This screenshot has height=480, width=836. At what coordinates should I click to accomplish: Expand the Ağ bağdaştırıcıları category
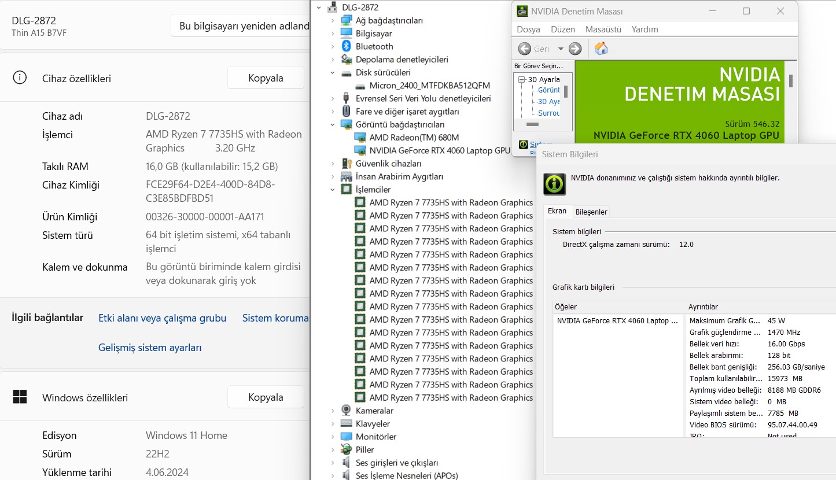coord(333,20)
